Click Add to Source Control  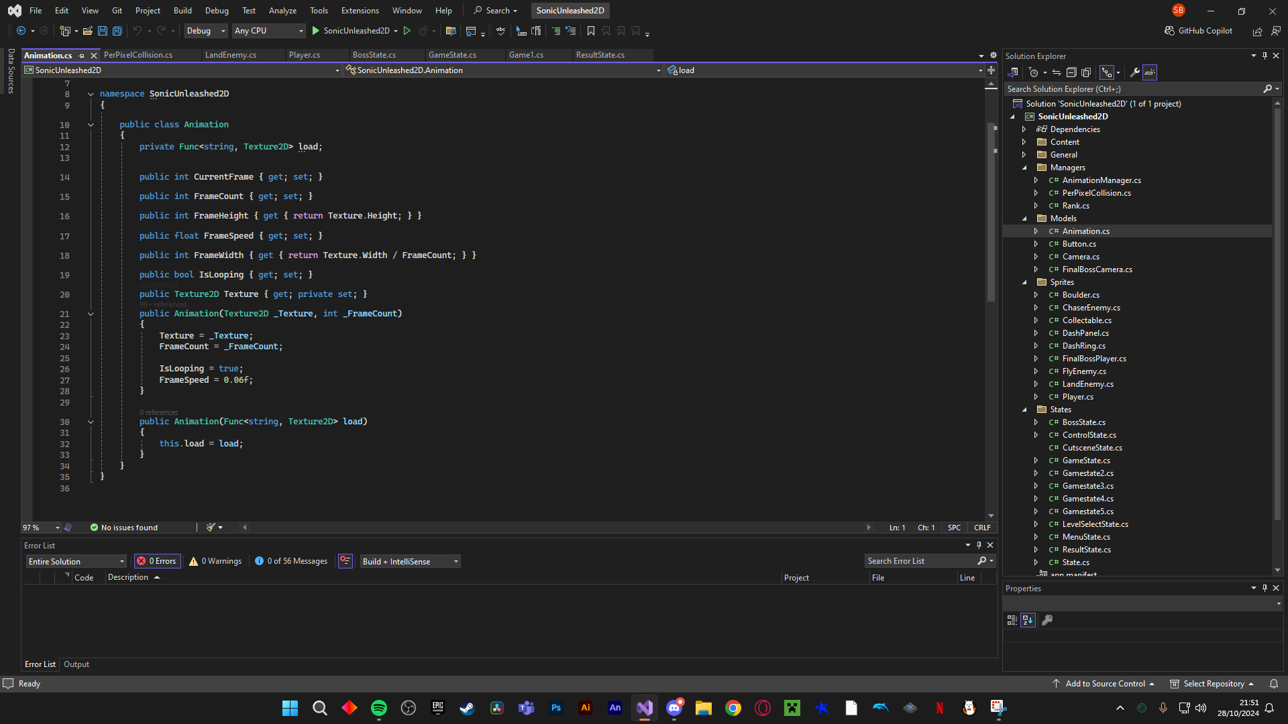1104,684
